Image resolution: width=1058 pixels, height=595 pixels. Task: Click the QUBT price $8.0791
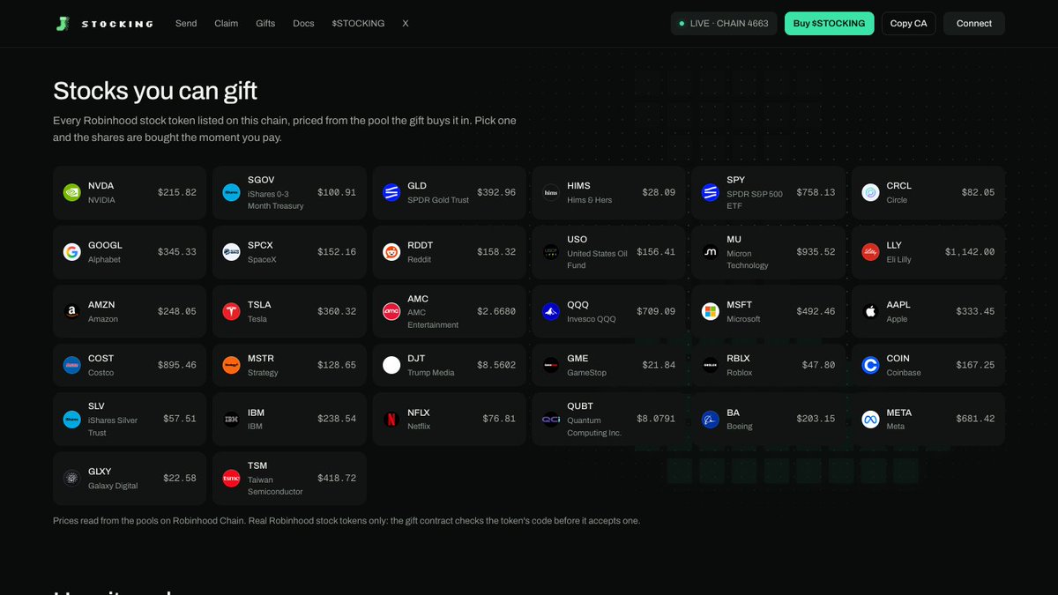click(656, 420)
